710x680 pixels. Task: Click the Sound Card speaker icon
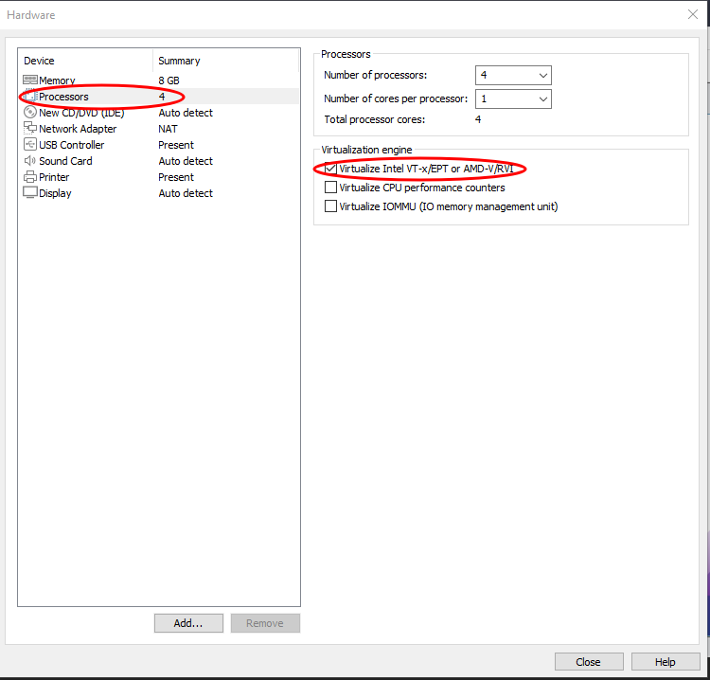point(30,161)
